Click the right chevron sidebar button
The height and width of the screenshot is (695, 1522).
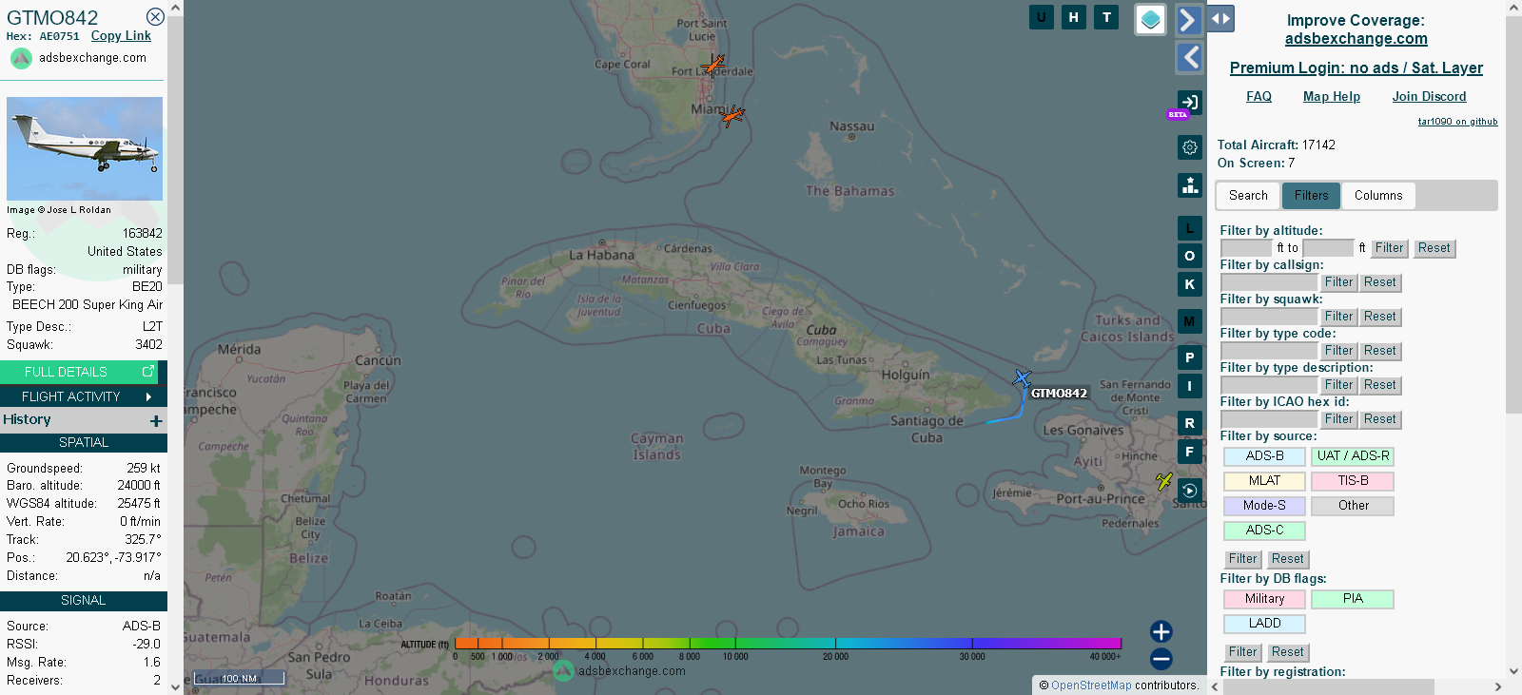[1188, 20]
